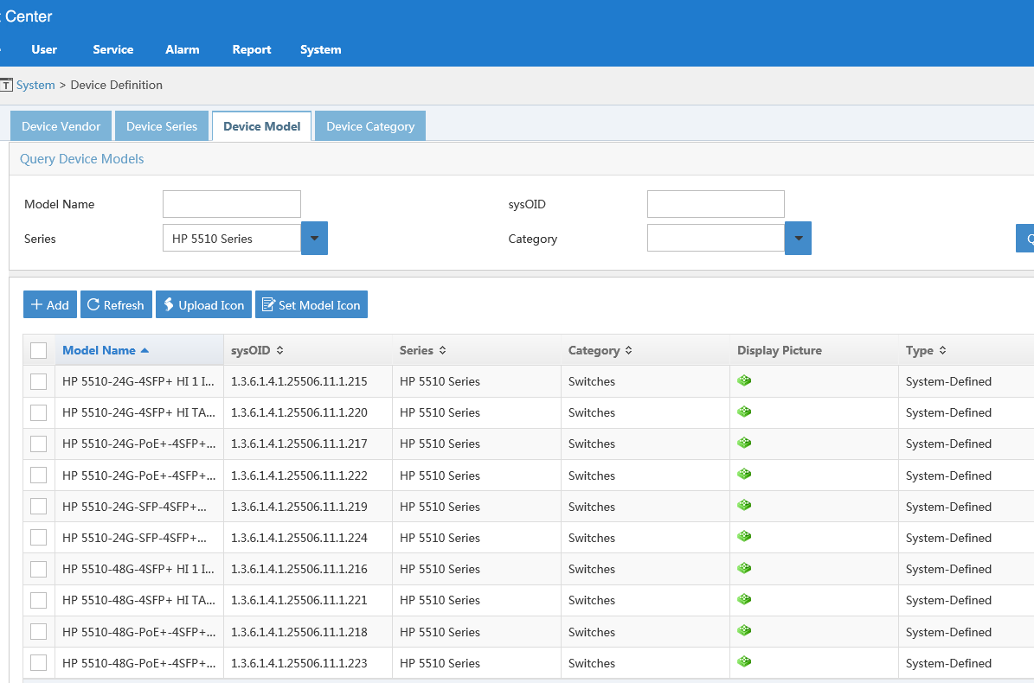Check the row with sysOID ending .220
The image size is (1034, 683).
[x=38, y=412]
